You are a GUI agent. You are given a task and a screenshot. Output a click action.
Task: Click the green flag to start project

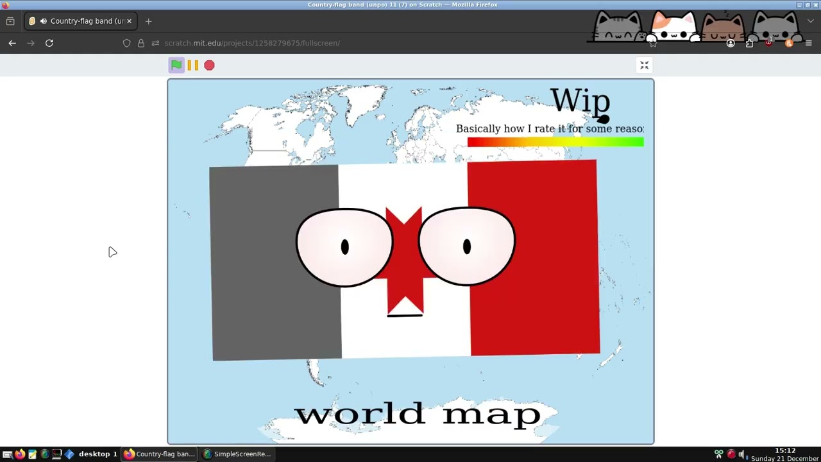pyautogui.click(x=176, y=65)
